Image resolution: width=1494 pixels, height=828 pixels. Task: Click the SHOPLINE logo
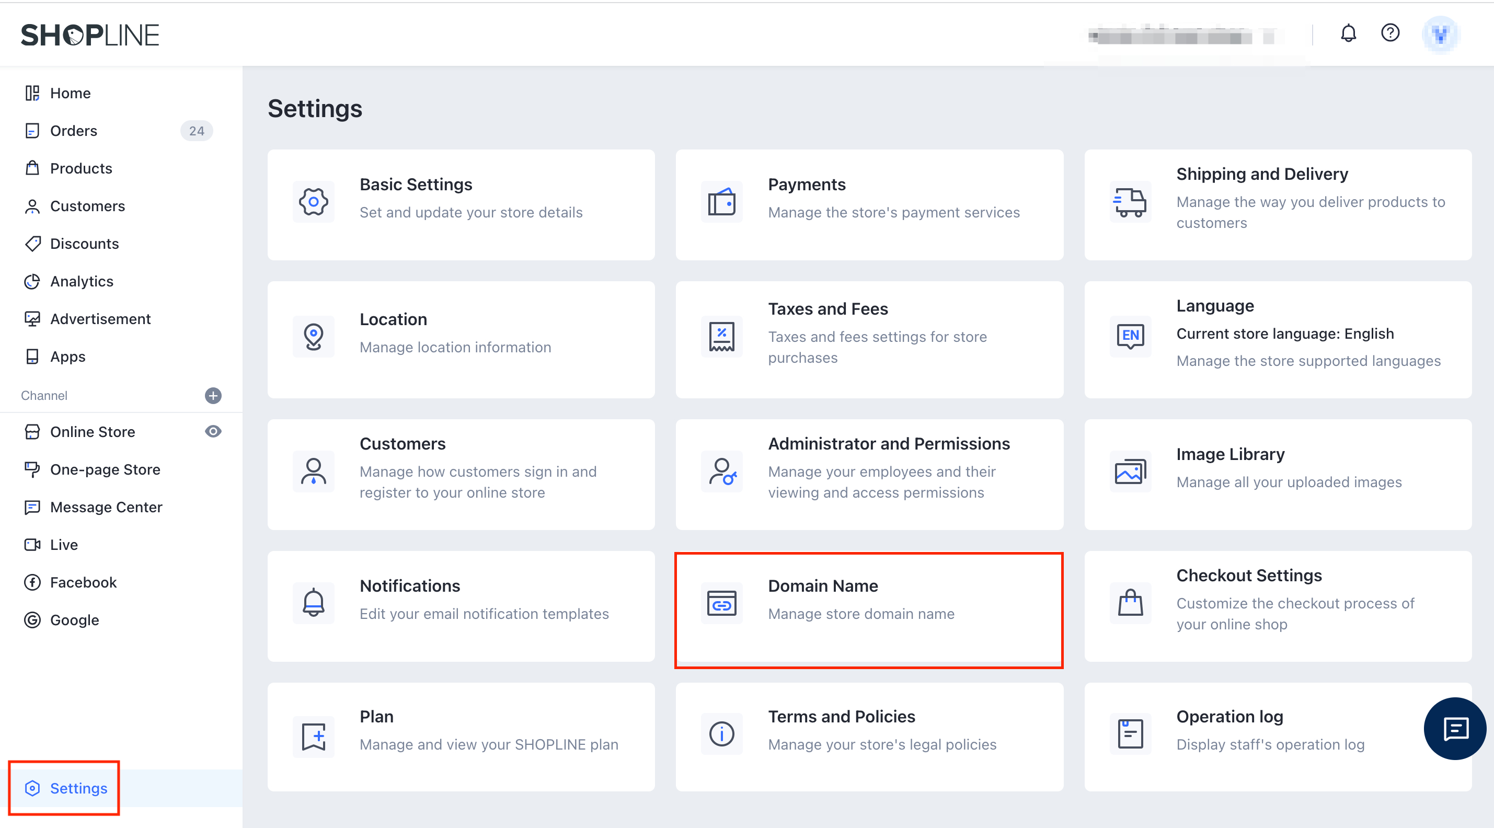[x=90, y=35]
